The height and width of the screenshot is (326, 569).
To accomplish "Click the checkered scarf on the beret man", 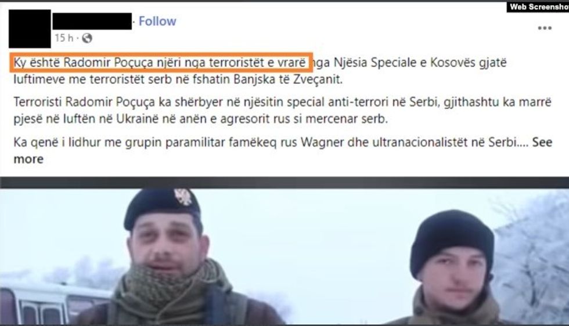I will (x=171, y=287).
